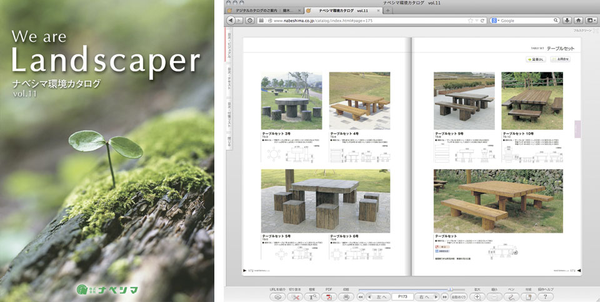600x302 pixels.
Task: Click the テーブルセット 6号 title text
Action: (x=344, y=236)
